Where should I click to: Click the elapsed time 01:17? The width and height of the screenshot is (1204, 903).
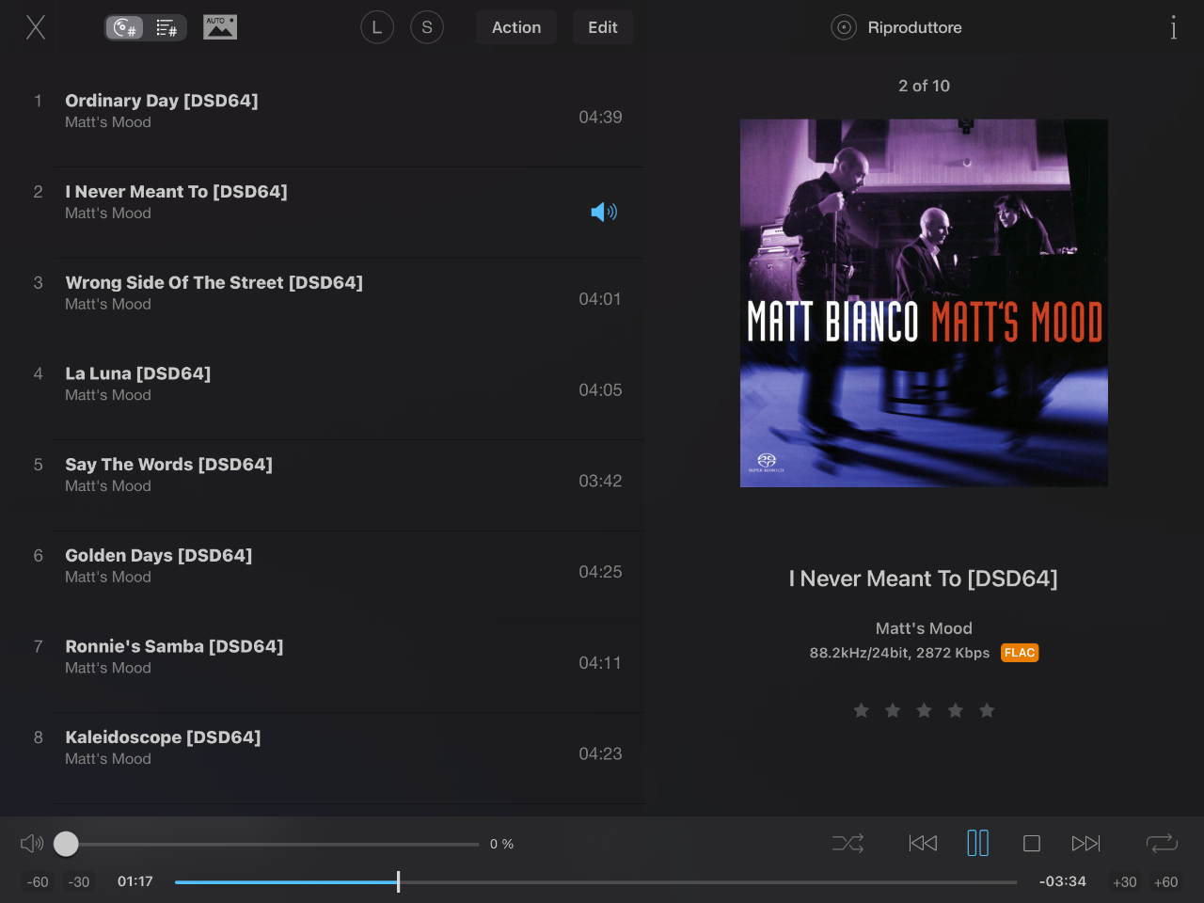135,882
